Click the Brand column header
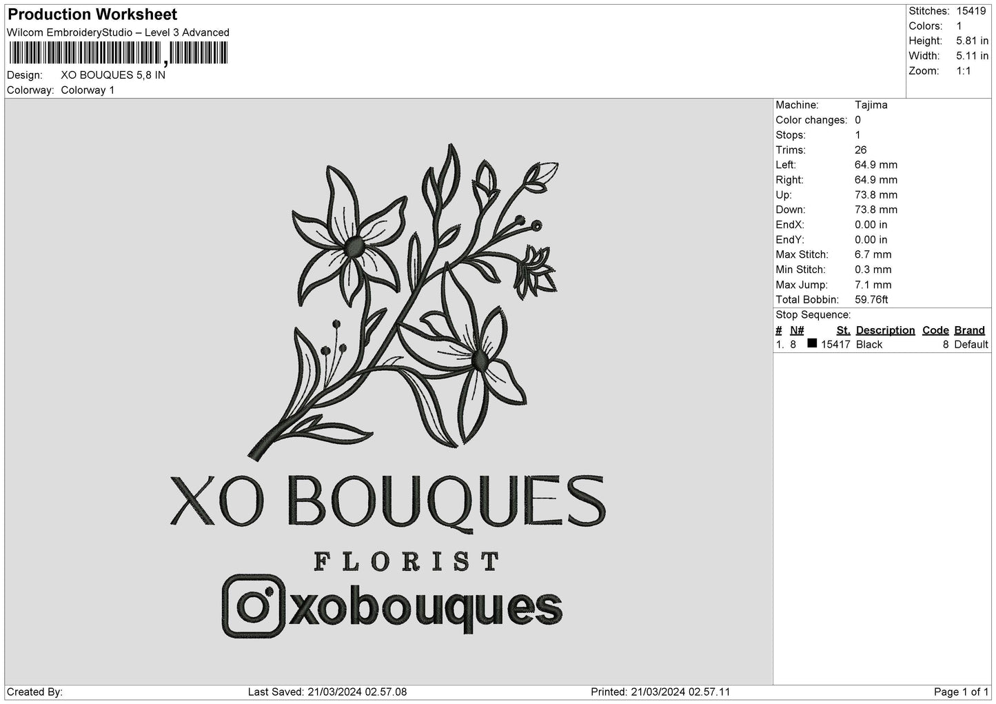The width and height of the screenshot is (996, 704). (969, 330)
